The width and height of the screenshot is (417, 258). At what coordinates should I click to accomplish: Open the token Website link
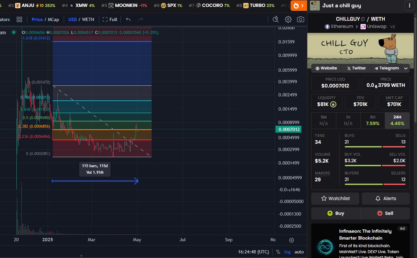(326, 68)
